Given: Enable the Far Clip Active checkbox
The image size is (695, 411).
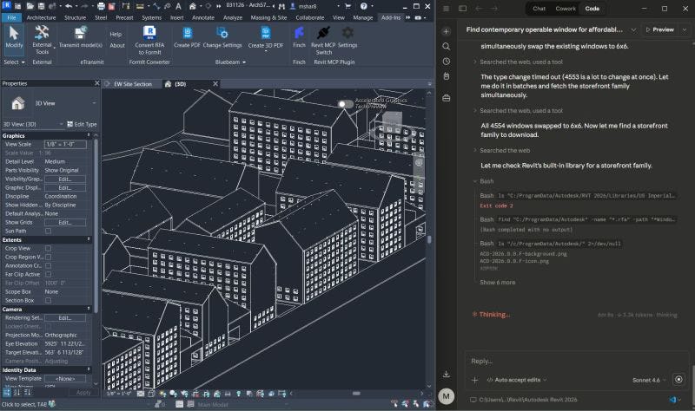Looking at the screenshot, I should 48,274.
